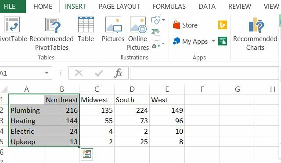
Task: Select column B header
Action: tap(61, 89)
